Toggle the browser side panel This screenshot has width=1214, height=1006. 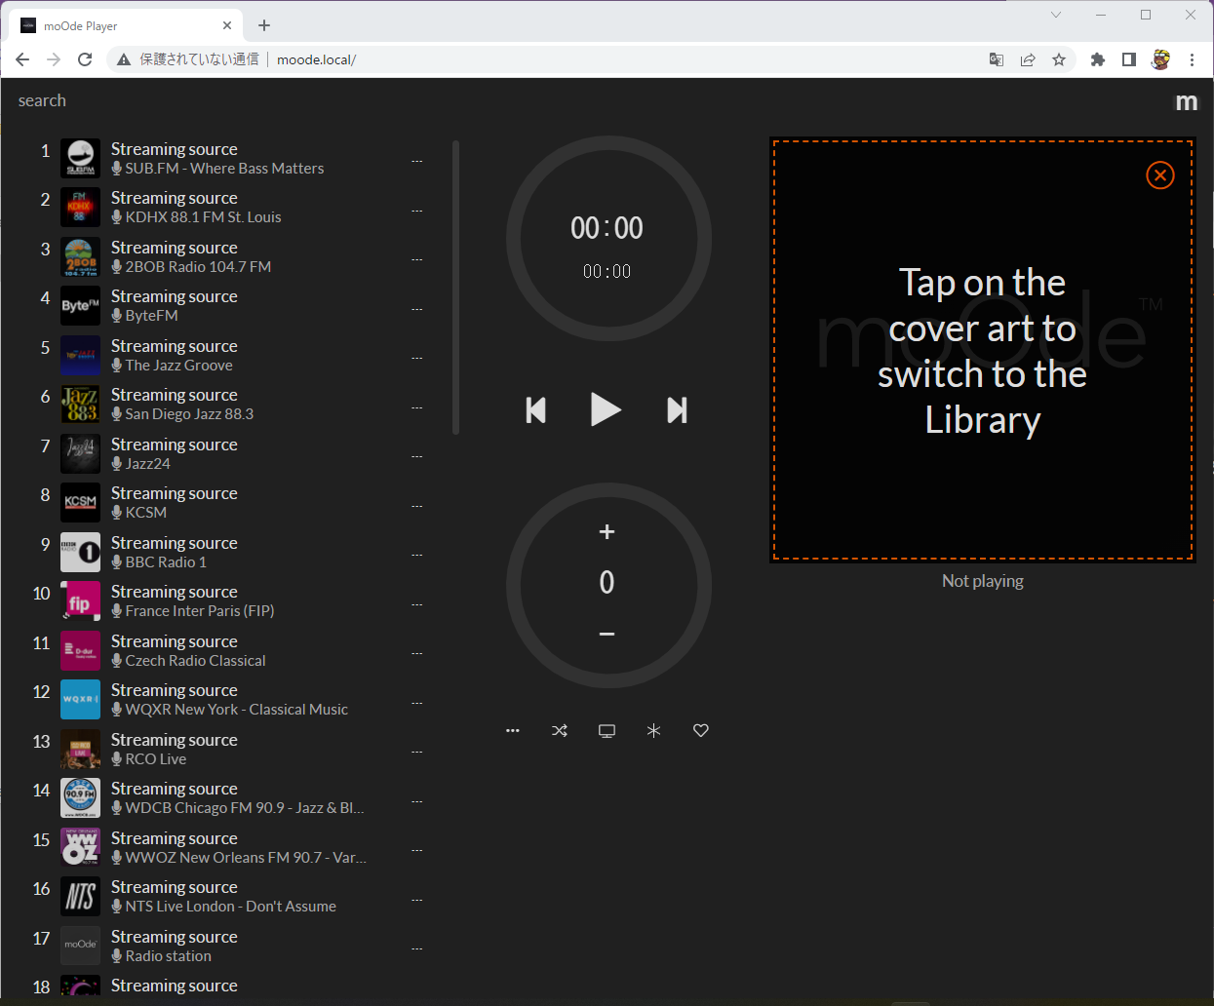pyautogui.click(x=1129, y=59)
